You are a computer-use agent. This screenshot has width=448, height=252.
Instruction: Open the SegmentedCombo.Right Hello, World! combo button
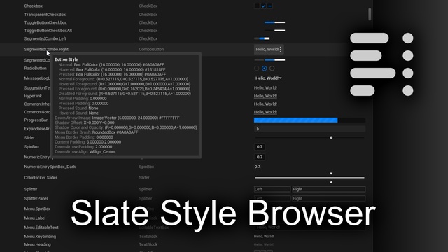point(269,50)
